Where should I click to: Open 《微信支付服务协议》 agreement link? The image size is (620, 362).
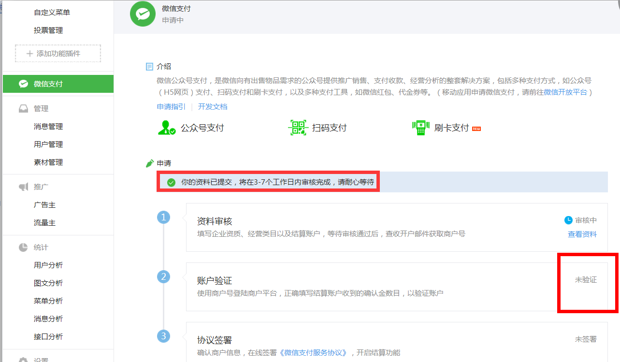coord(314,352)
